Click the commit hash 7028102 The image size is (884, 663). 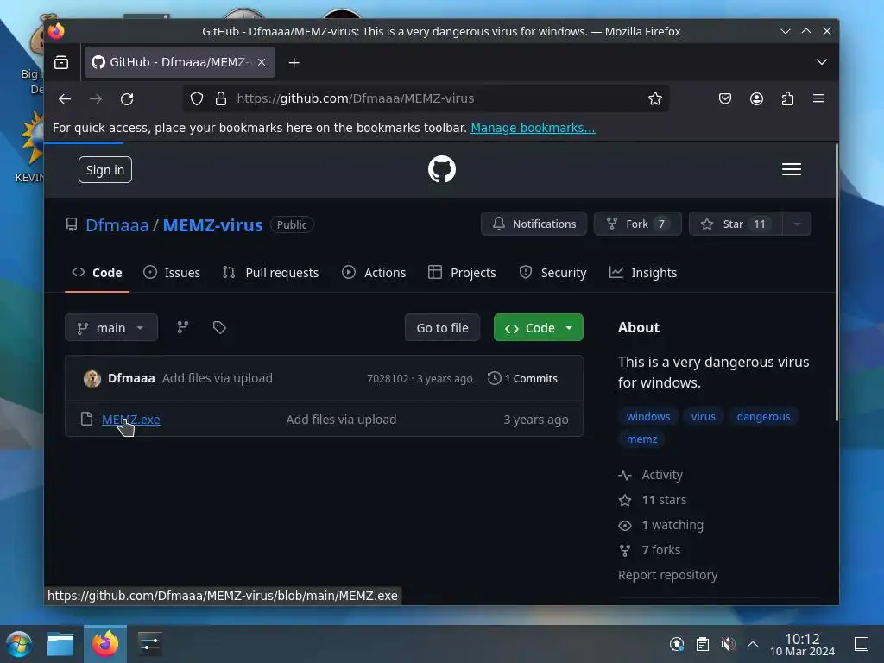[x=388, y=378]
